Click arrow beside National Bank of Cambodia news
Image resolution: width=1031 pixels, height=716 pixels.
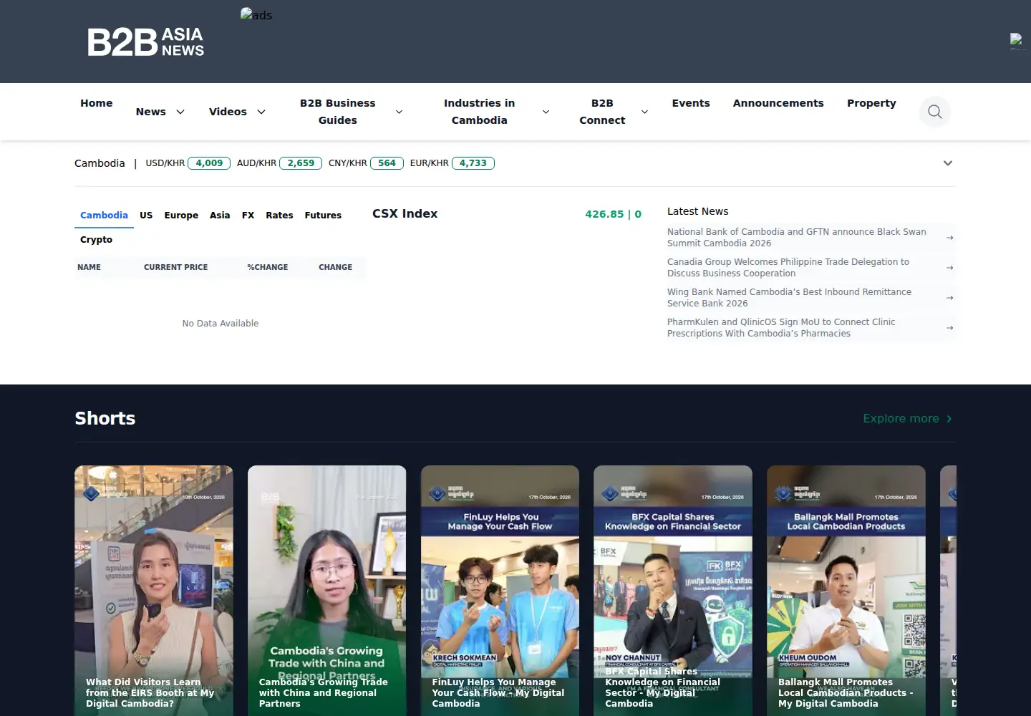pyautogui.click(x=949, y=238)
